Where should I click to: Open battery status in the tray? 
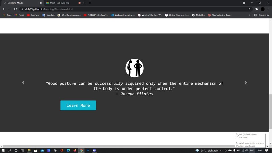[x=239, y=150]
